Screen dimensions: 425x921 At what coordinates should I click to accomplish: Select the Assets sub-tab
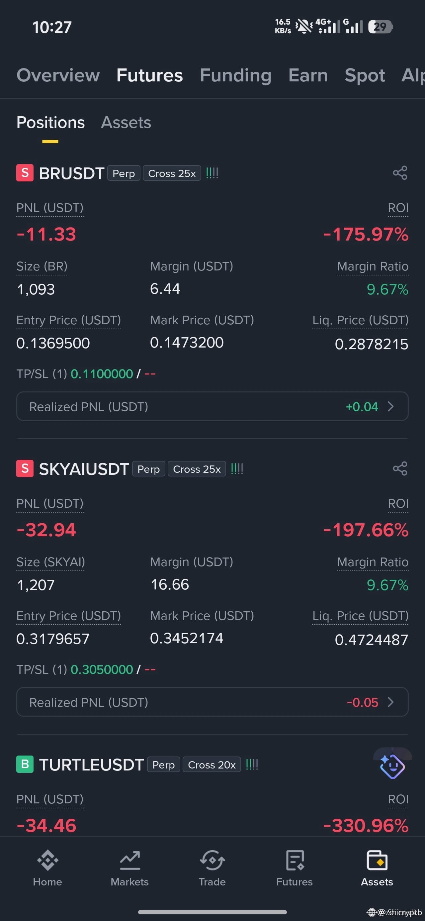coord(126,123)
